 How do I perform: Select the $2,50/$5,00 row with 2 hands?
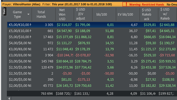coord(92,74)
